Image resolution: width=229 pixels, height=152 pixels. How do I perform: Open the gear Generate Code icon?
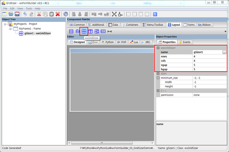[x=66, y=14]
